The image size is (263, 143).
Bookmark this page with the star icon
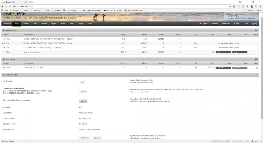point(230,6)
